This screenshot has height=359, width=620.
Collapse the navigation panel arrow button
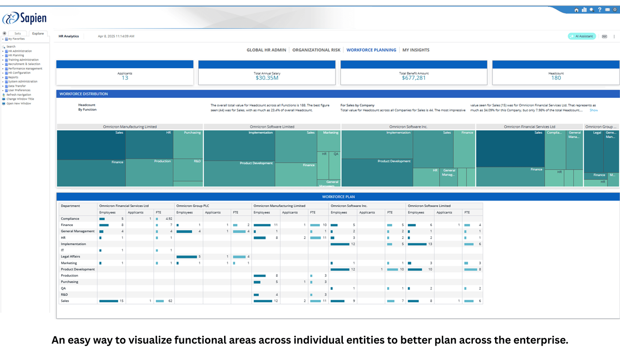point(4,33)
